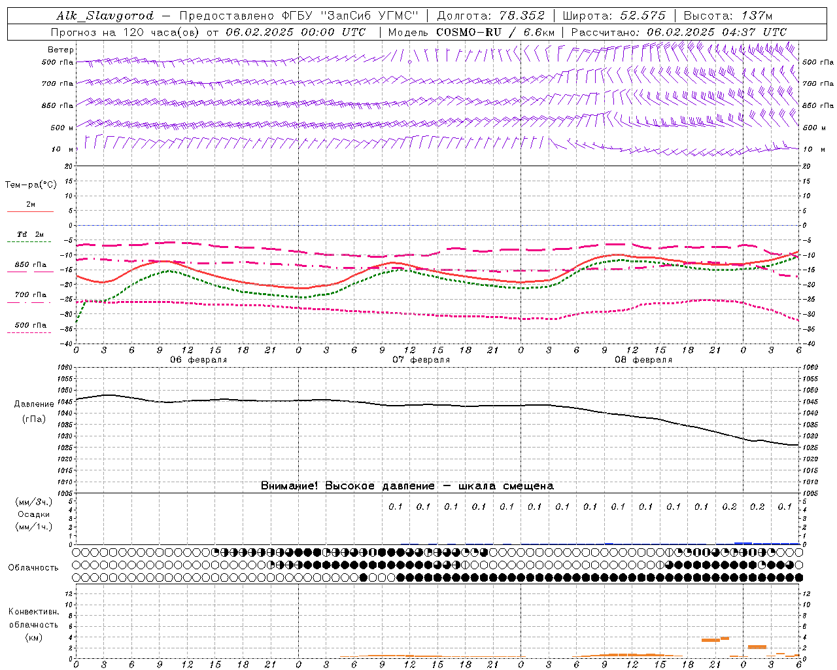
Task: Click the 'Ветер' wind panel label
Action: click(x=61, y=50)
